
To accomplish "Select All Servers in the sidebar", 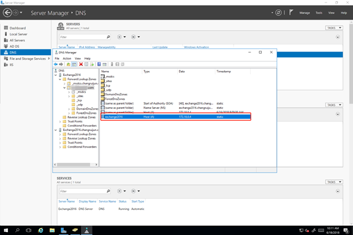I will point(17,40).
